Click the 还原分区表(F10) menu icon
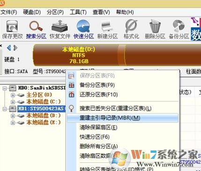Viewport: 201px width, 171px height. [71, 94]
